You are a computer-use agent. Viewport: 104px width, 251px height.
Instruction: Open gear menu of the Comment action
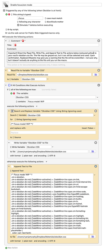coord(99,41)
